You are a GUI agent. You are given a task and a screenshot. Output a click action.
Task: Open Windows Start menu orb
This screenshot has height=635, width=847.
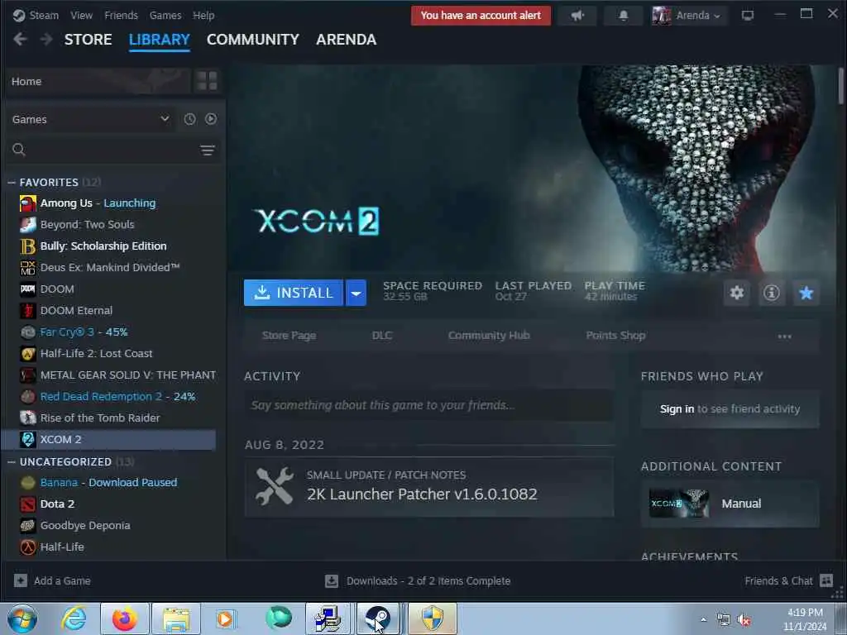[x=22, y=618]
